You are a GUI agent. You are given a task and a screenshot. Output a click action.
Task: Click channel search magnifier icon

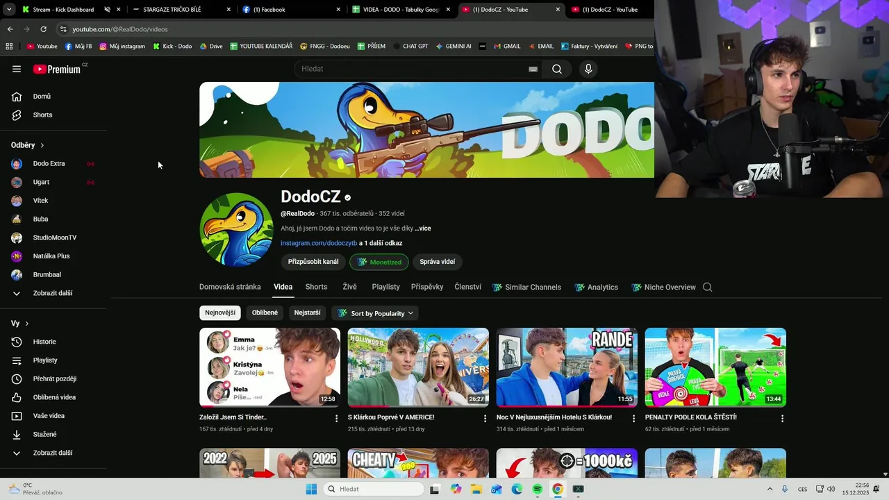707,287
